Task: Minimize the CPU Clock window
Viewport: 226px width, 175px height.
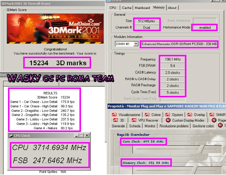Action: [x=77, y=135]
